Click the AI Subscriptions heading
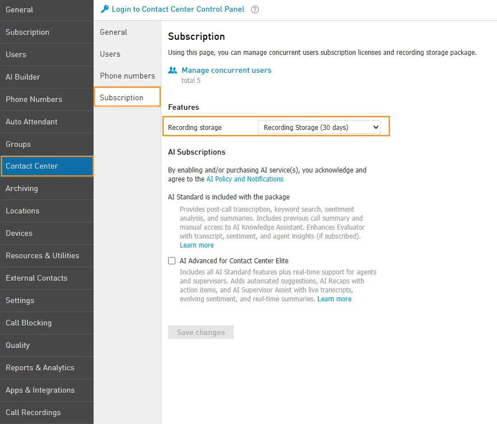The image size is (497, 424). click(x=197, y=152)
